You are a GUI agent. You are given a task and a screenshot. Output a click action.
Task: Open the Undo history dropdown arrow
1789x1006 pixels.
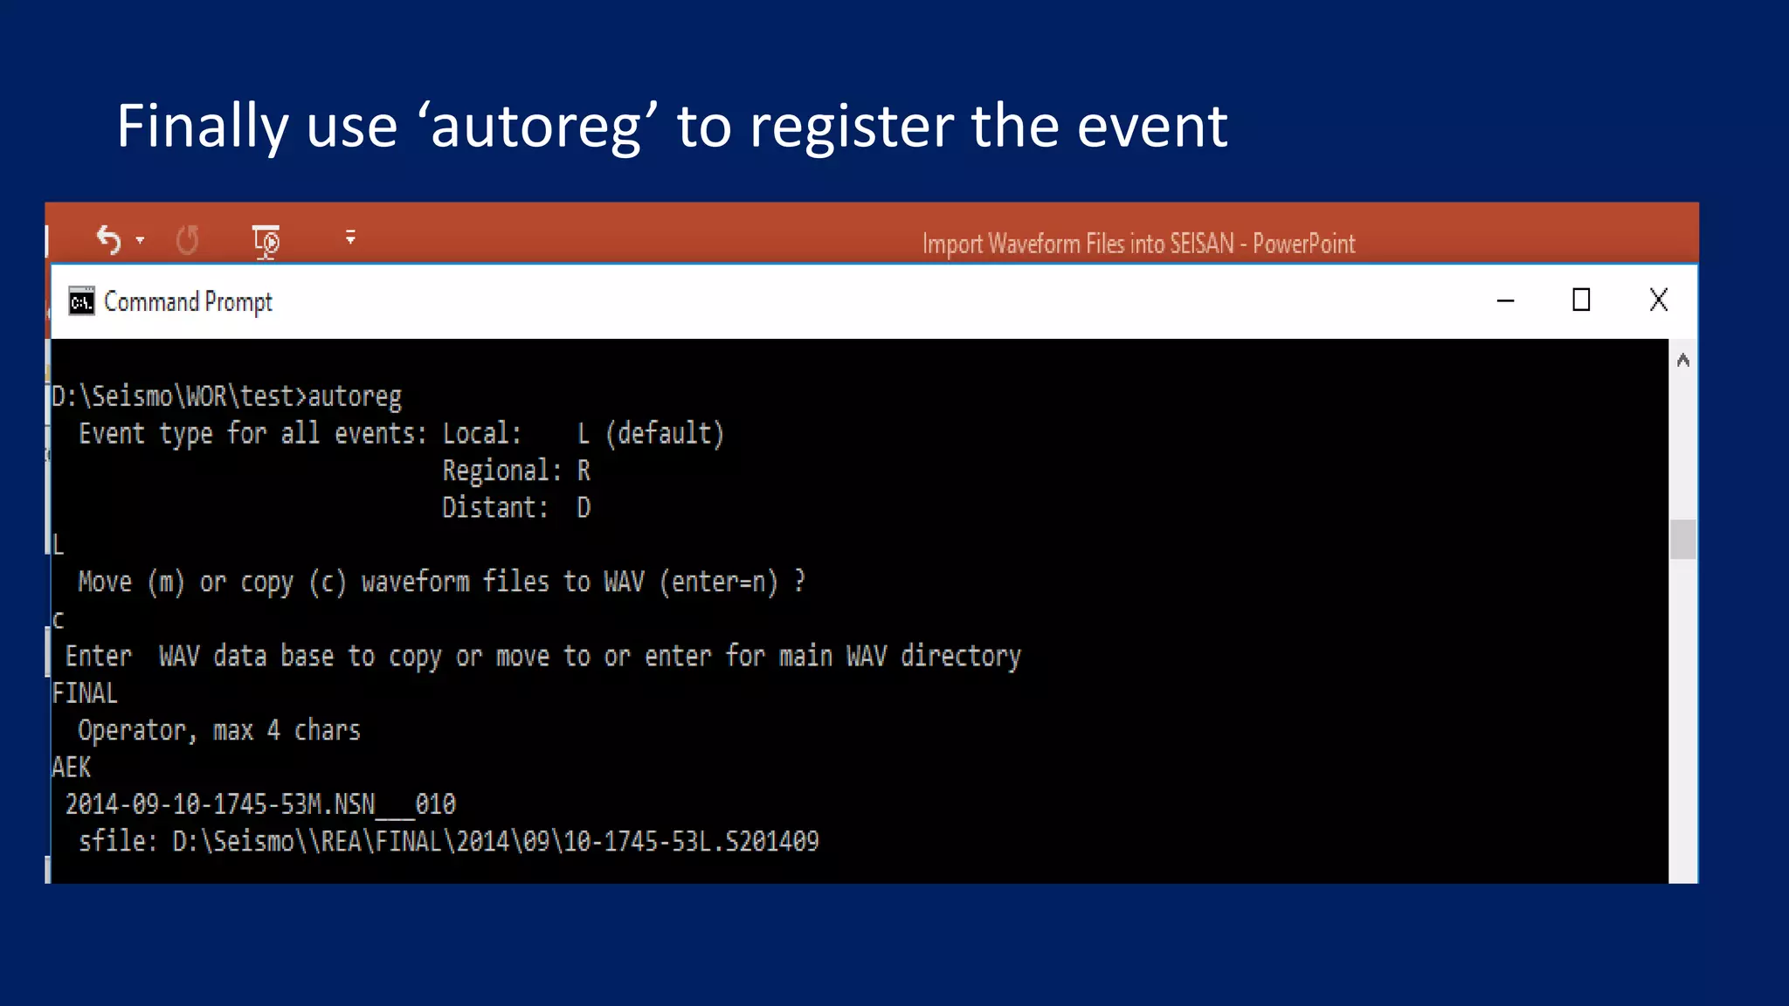point(141,239)
